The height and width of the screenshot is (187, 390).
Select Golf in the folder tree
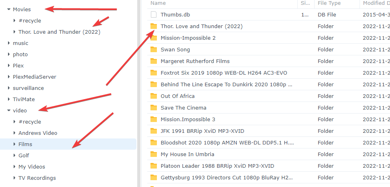24,155
